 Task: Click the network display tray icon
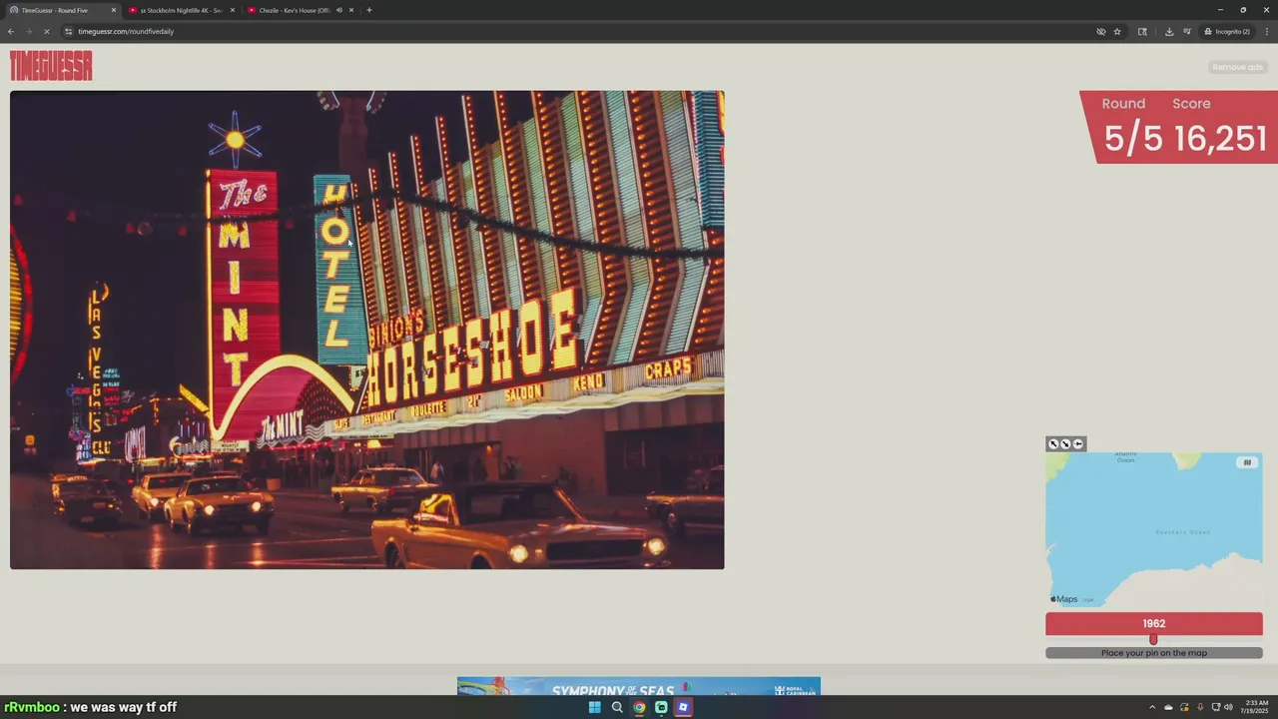(x=1215, y=707)
